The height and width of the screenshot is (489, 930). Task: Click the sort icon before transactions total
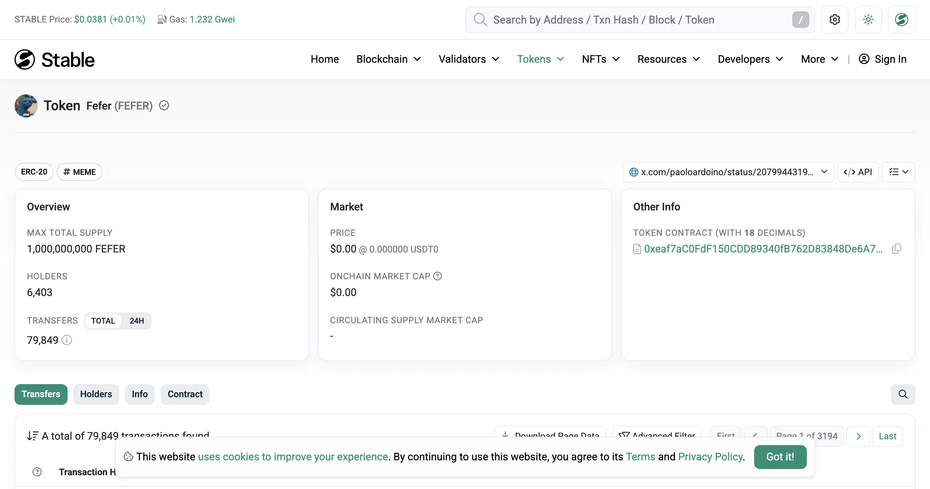click(x=32, y=436)
